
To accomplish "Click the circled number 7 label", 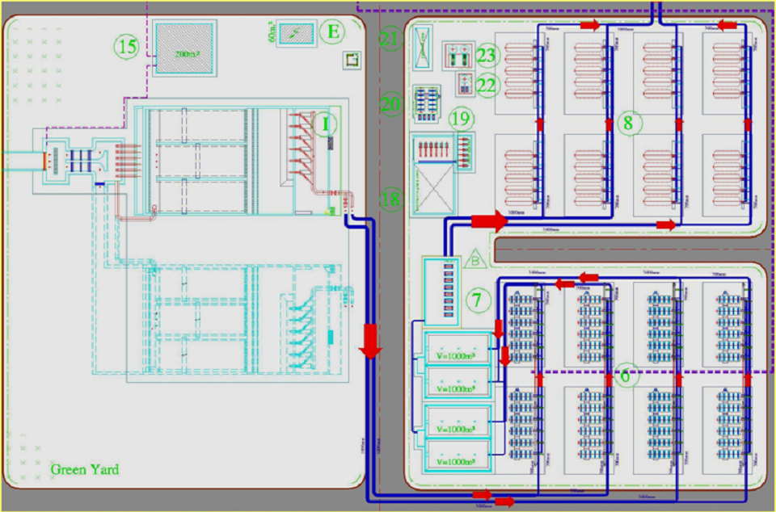I will [478, 300].
